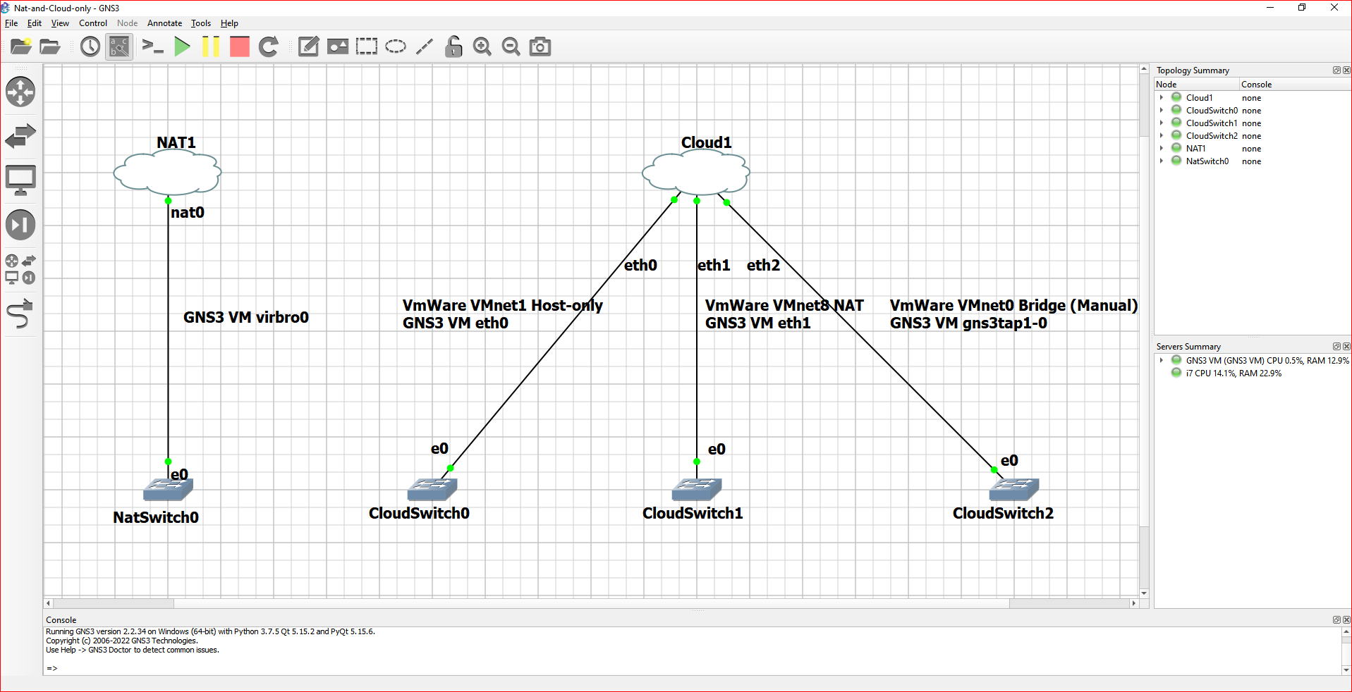
Task: Click the Zoom in magnifier icon
Action: click(482, 47)
